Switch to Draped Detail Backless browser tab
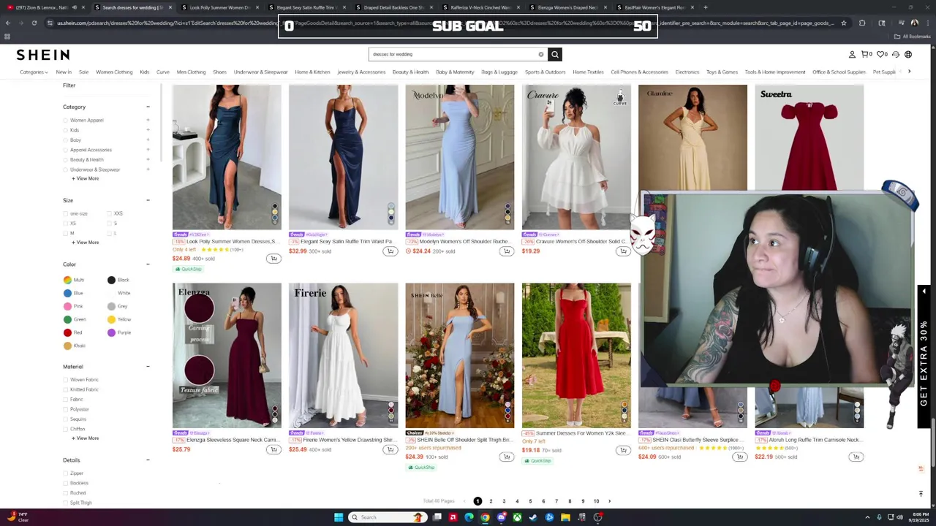Screen dimensions: 936x526 pos(393,7)
